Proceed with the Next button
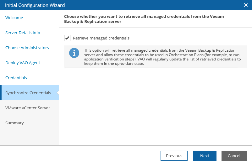 (205, 156)
